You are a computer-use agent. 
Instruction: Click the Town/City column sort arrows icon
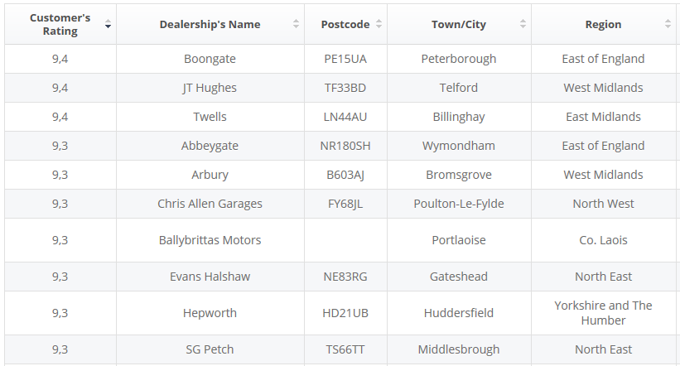point(523,24)
